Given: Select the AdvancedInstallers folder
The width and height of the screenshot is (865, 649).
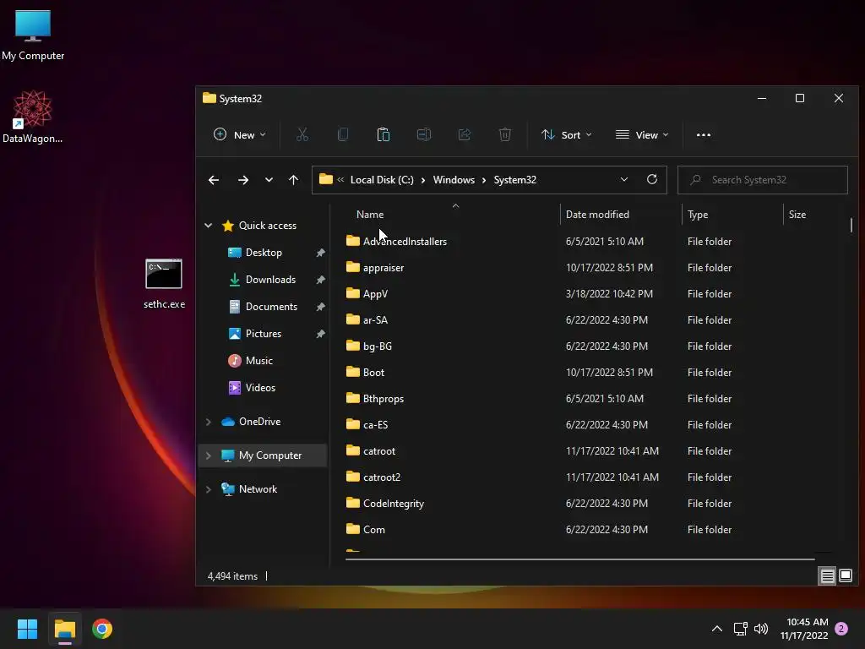Looking at the screenshot, I should click(405, 241).
